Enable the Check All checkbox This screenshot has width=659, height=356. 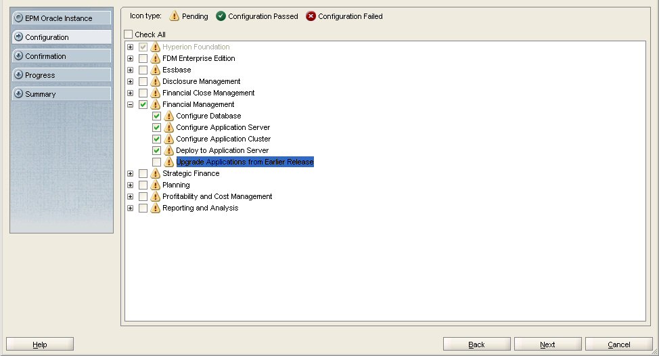coord(128,34)
